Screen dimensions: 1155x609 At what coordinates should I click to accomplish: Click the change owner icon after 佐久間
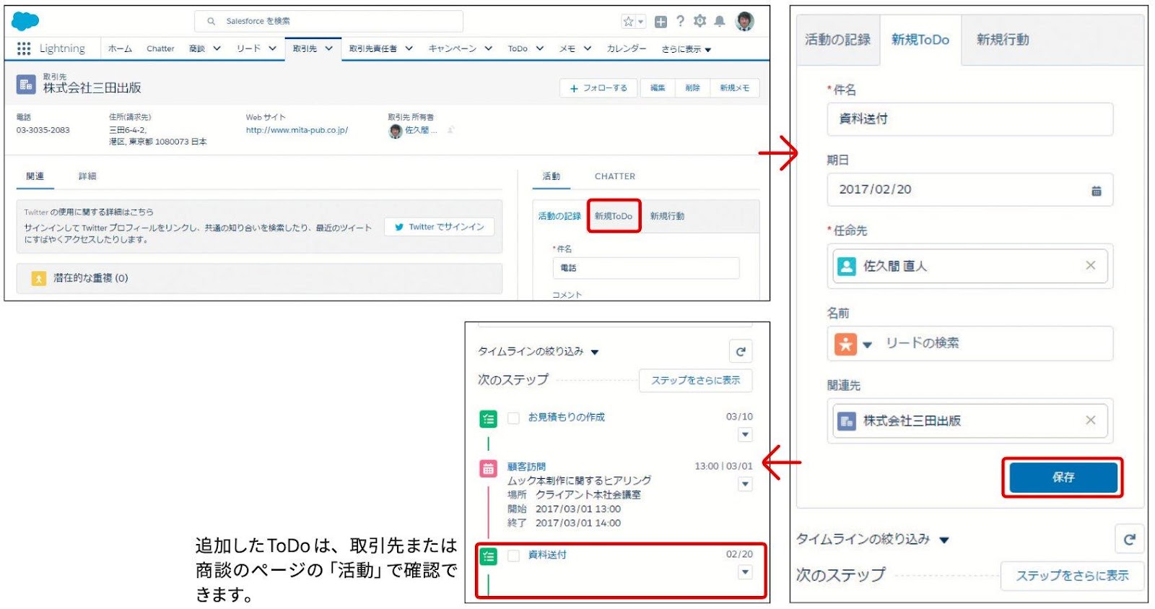pos(450,130)
